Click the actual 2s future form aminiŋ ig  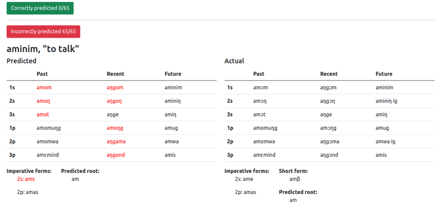(386, 101)
